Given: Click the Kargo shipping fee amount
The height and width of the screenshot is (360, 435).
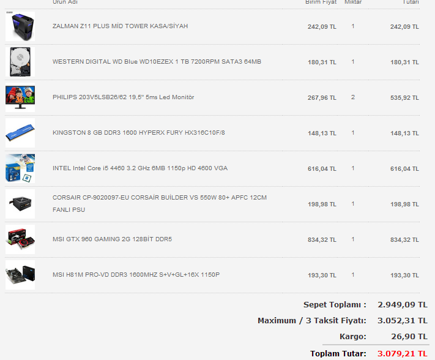Looking at the screenshot, I should point(409,336).
